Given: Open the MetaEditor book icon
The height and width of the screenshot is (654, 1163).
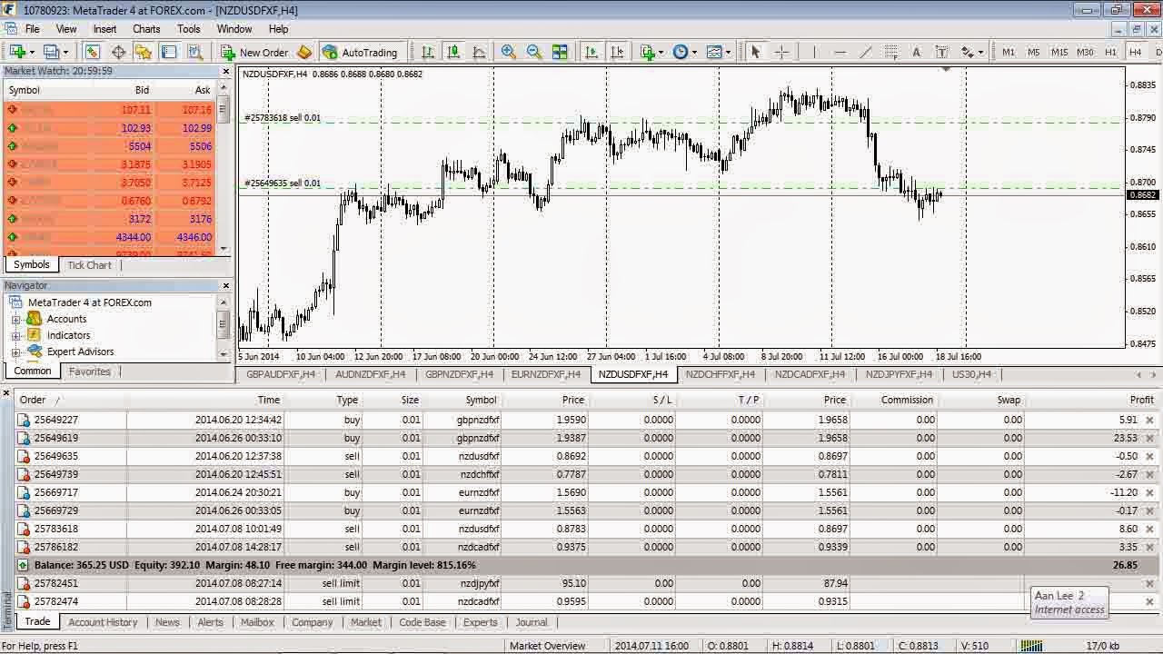Looking at the screenshot, I should tap(304, 52).
